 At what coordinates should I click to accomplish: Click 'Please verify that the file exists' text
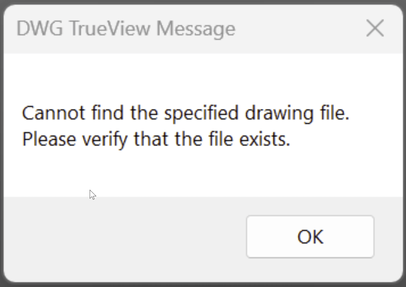156,139
